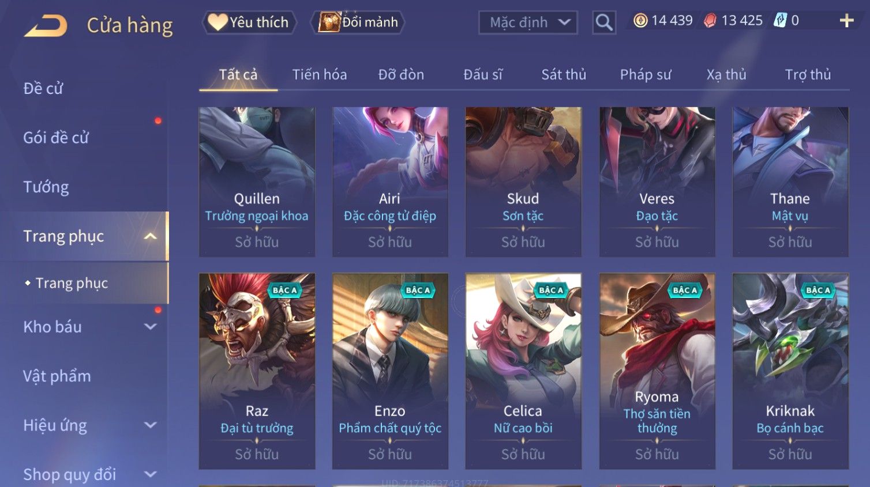Tap the golden back arrow icon
Viewport: 870px width, 487px height.
(46, 25)
